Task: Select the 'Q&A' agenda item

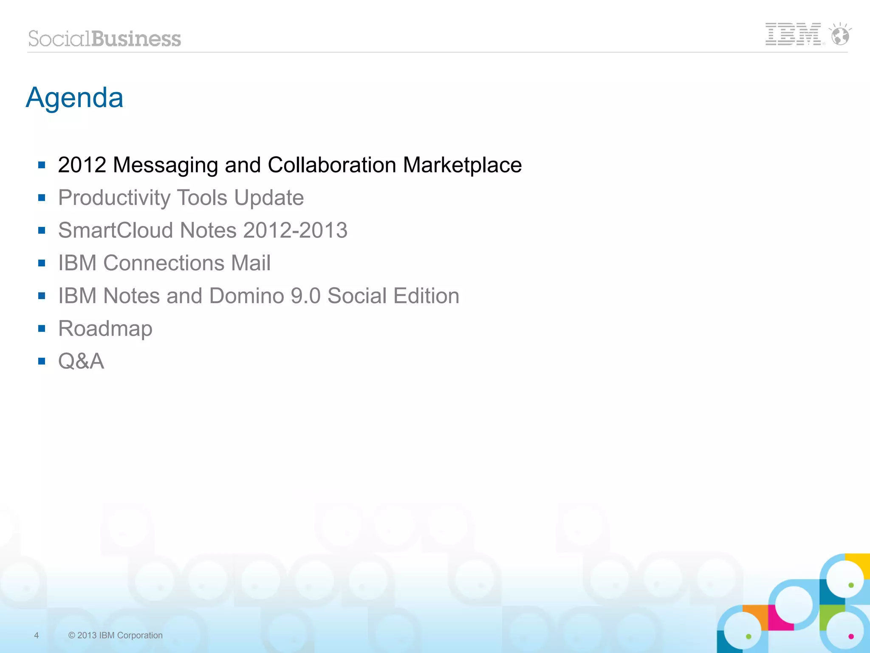Action: (81, 362)
